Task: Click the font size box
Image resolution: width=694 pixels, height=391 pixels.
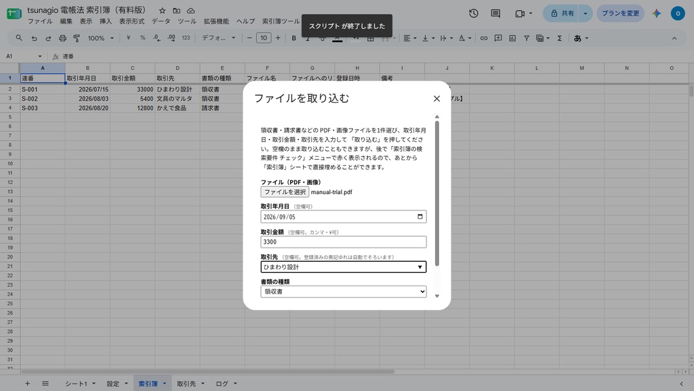Action: 264,38
